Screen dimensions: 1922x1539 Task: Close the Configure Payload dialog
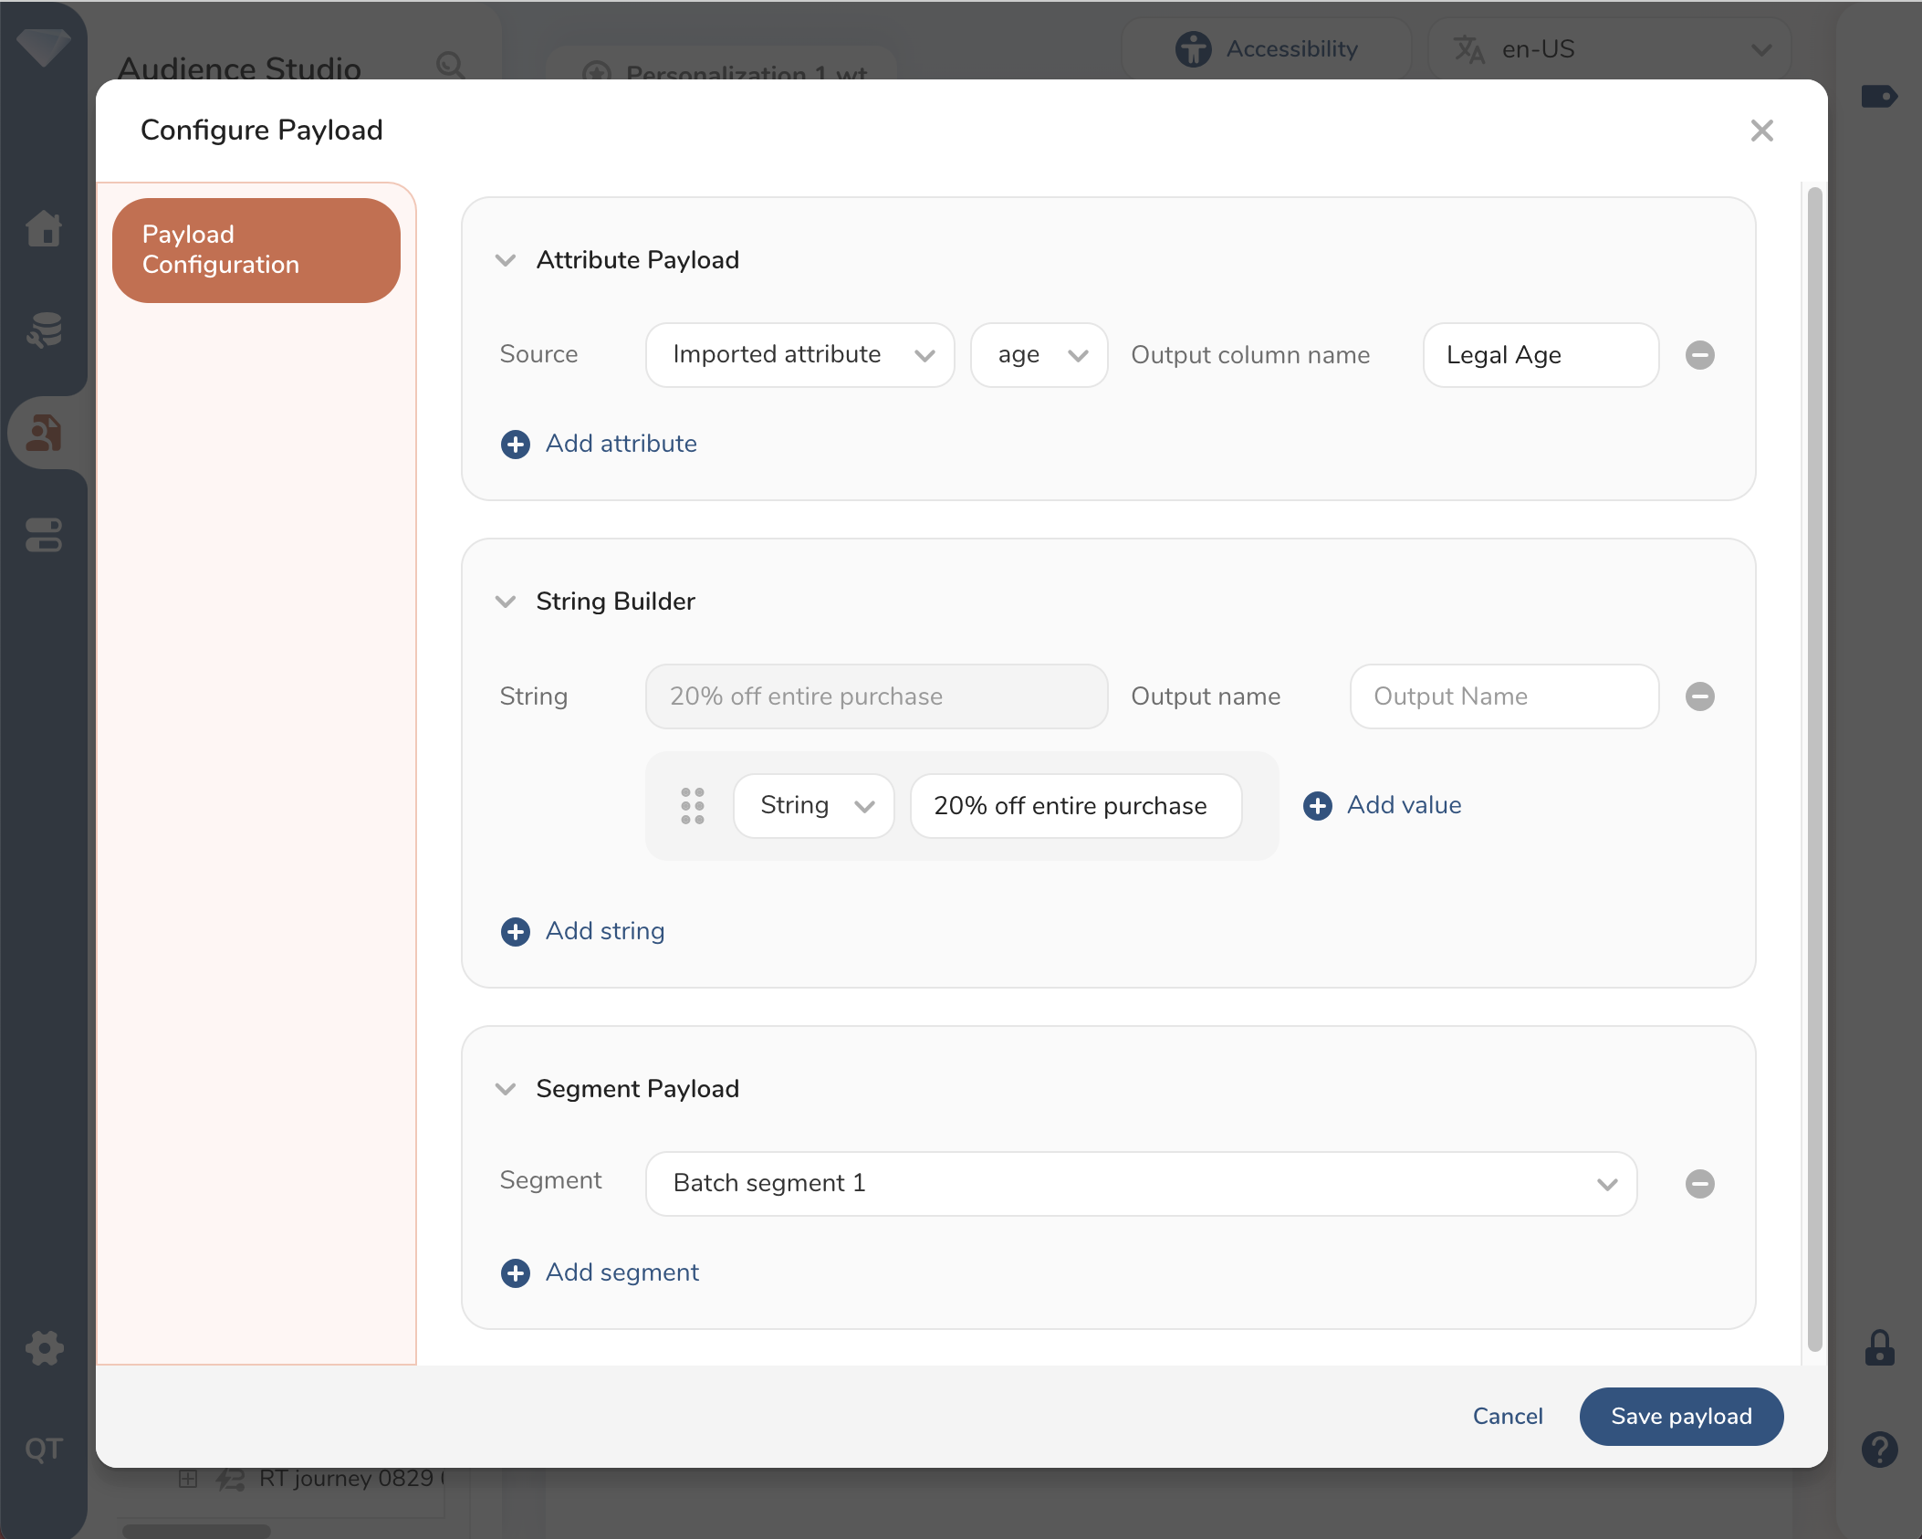1761,131
